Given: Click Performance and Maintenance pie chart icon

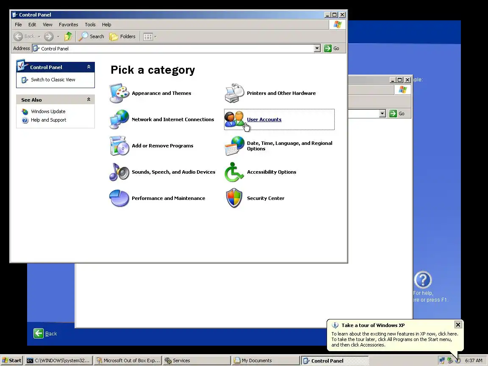Looking at the screenshot, I should 119,198.
